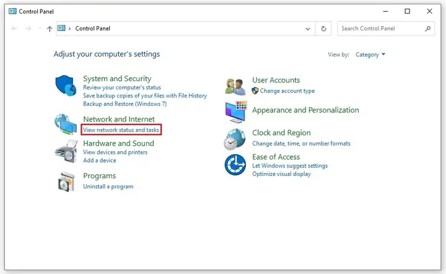Click the shield icon beside Change account type
This screenshot has height=274, width=446.
255,91
